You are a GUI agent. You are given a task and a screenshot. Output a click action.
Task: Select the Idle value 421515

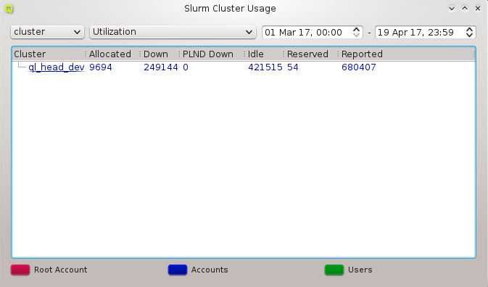pyautogui.click(x=265, y=67)
